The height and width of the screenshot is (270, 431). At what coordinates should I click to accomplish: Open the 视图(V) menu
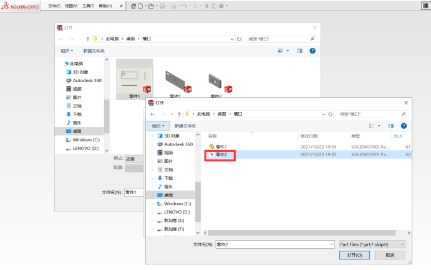(x=71, y=6)
